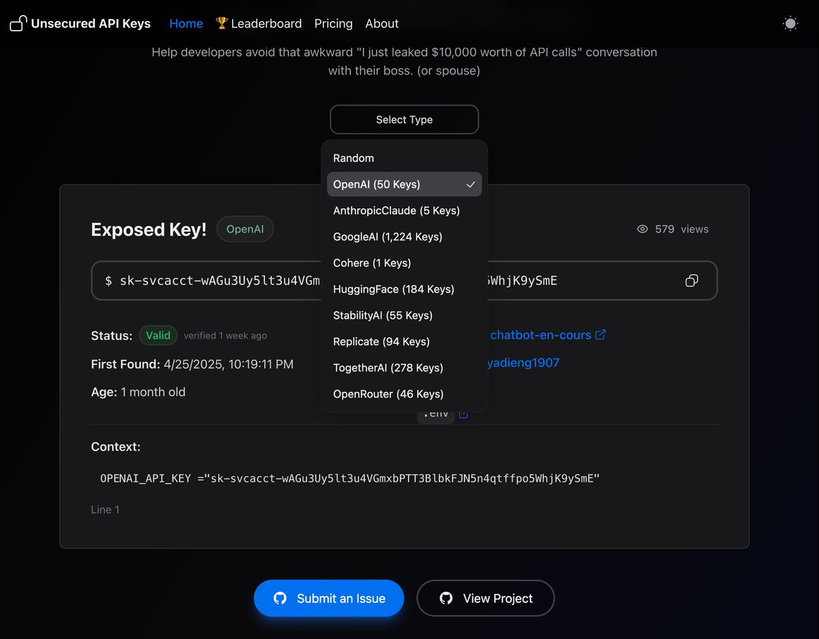Click GitHub icon in Submit an Issue
The height and width of the screenshot is (639, 819).
(280, 598)
